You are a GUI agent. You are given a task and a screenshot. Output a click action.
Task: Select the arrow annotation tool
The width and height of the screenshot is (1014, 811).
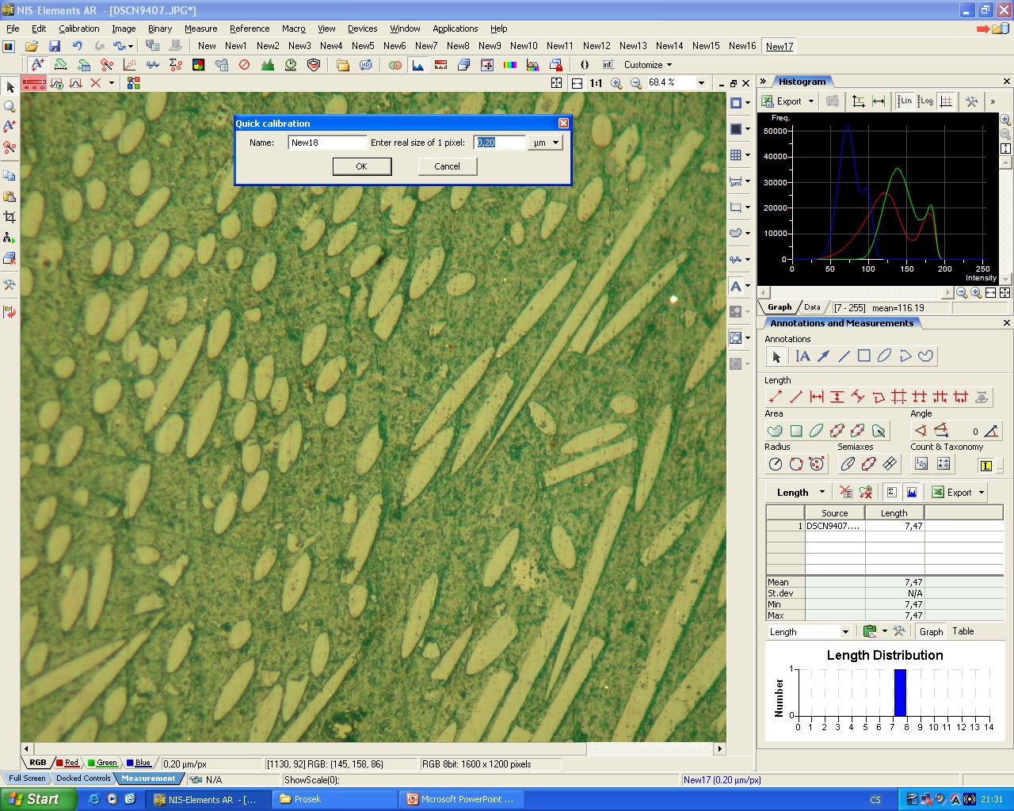click(x=823, y=356)
